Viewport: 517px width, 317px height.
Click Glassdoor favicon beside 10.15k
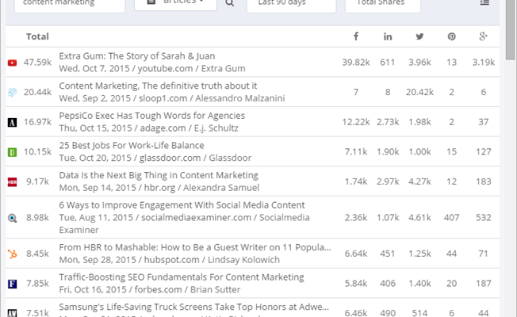[x=12, y=152]
